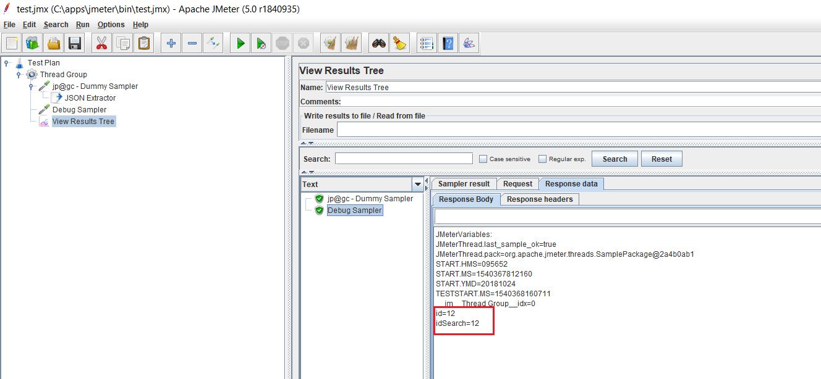The image size is (821, 379).
Task: Click the Reset button
Action: point(661,159)
